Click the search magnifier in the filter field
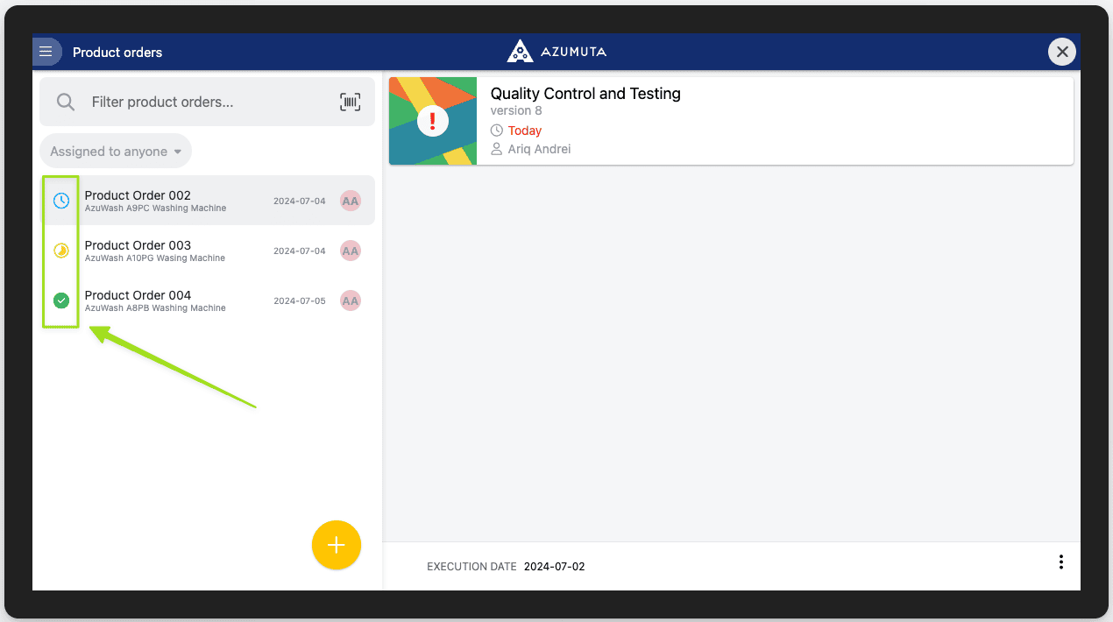Screen dimensions: 1113x622 pos(65,102)
